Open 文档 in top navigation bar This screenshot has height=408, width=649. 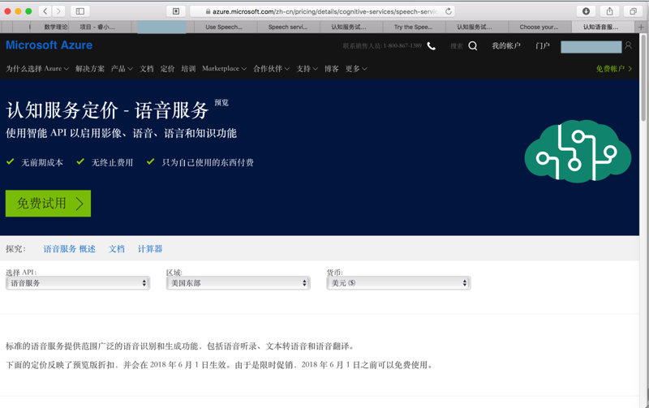(147, 69)
